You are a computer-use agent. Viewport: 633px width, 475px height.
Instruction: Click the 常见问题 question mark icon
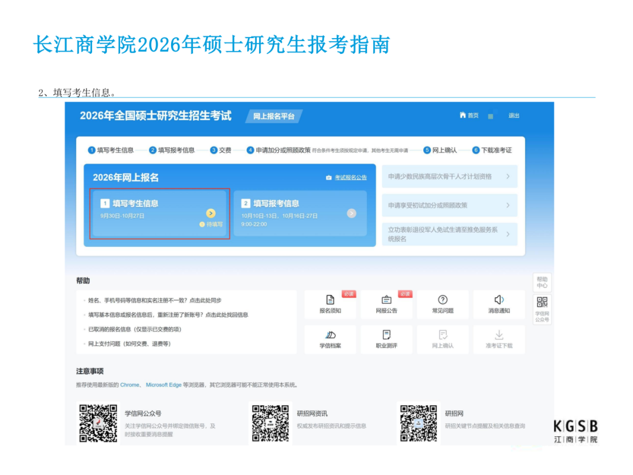443,300
